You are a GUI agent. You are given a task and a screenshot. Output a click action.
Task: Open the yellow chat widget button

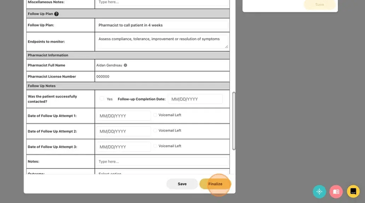click(353, 192)
